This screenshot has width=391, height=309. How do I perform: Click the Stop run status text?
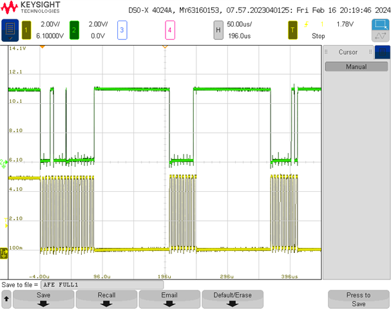318,36
